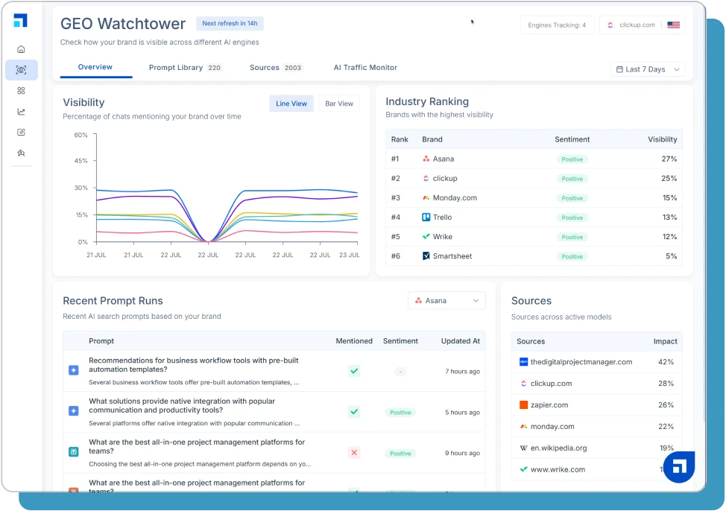Click the 23 JUL label on chart axis
The height and width of the screenshot is (511, 726).
coord(349,255)
